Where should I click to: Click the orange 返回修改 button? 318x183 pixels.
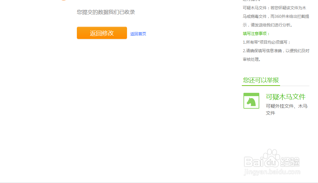102,33
